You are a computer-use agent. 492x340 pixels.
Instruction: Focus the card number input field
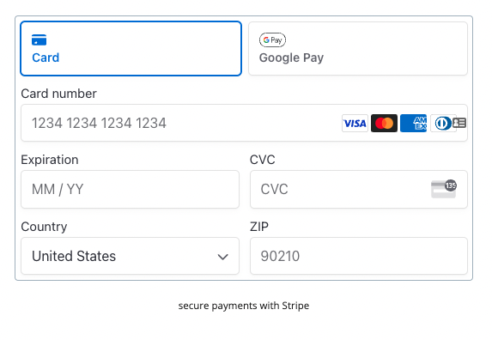point(244,123)
